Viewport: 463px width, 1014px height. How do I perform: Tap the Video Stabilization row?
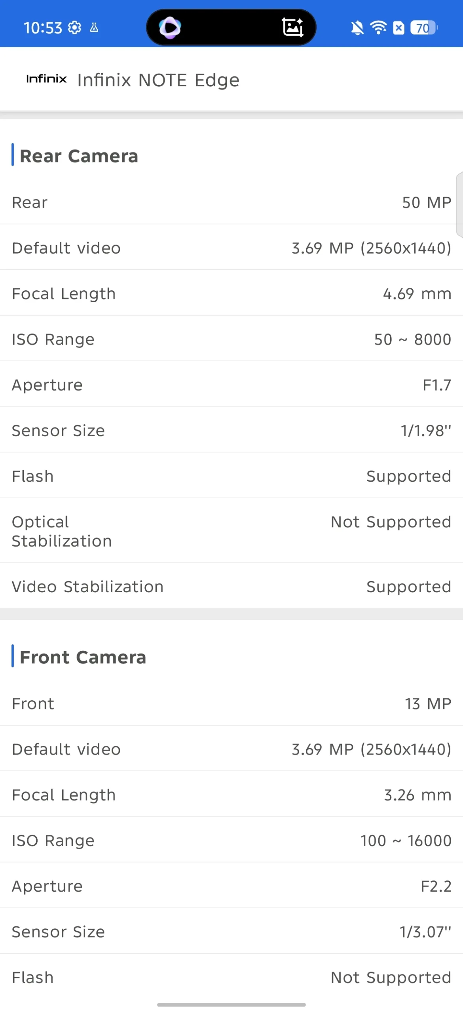click(231, 587)
